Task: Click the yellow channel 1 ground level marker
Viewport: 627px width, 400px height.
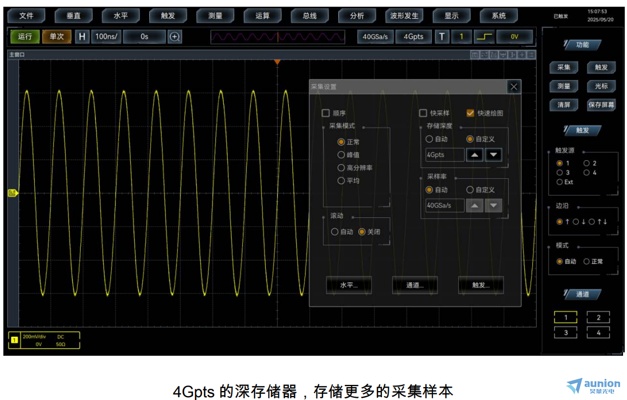Action: coord(13,193)
